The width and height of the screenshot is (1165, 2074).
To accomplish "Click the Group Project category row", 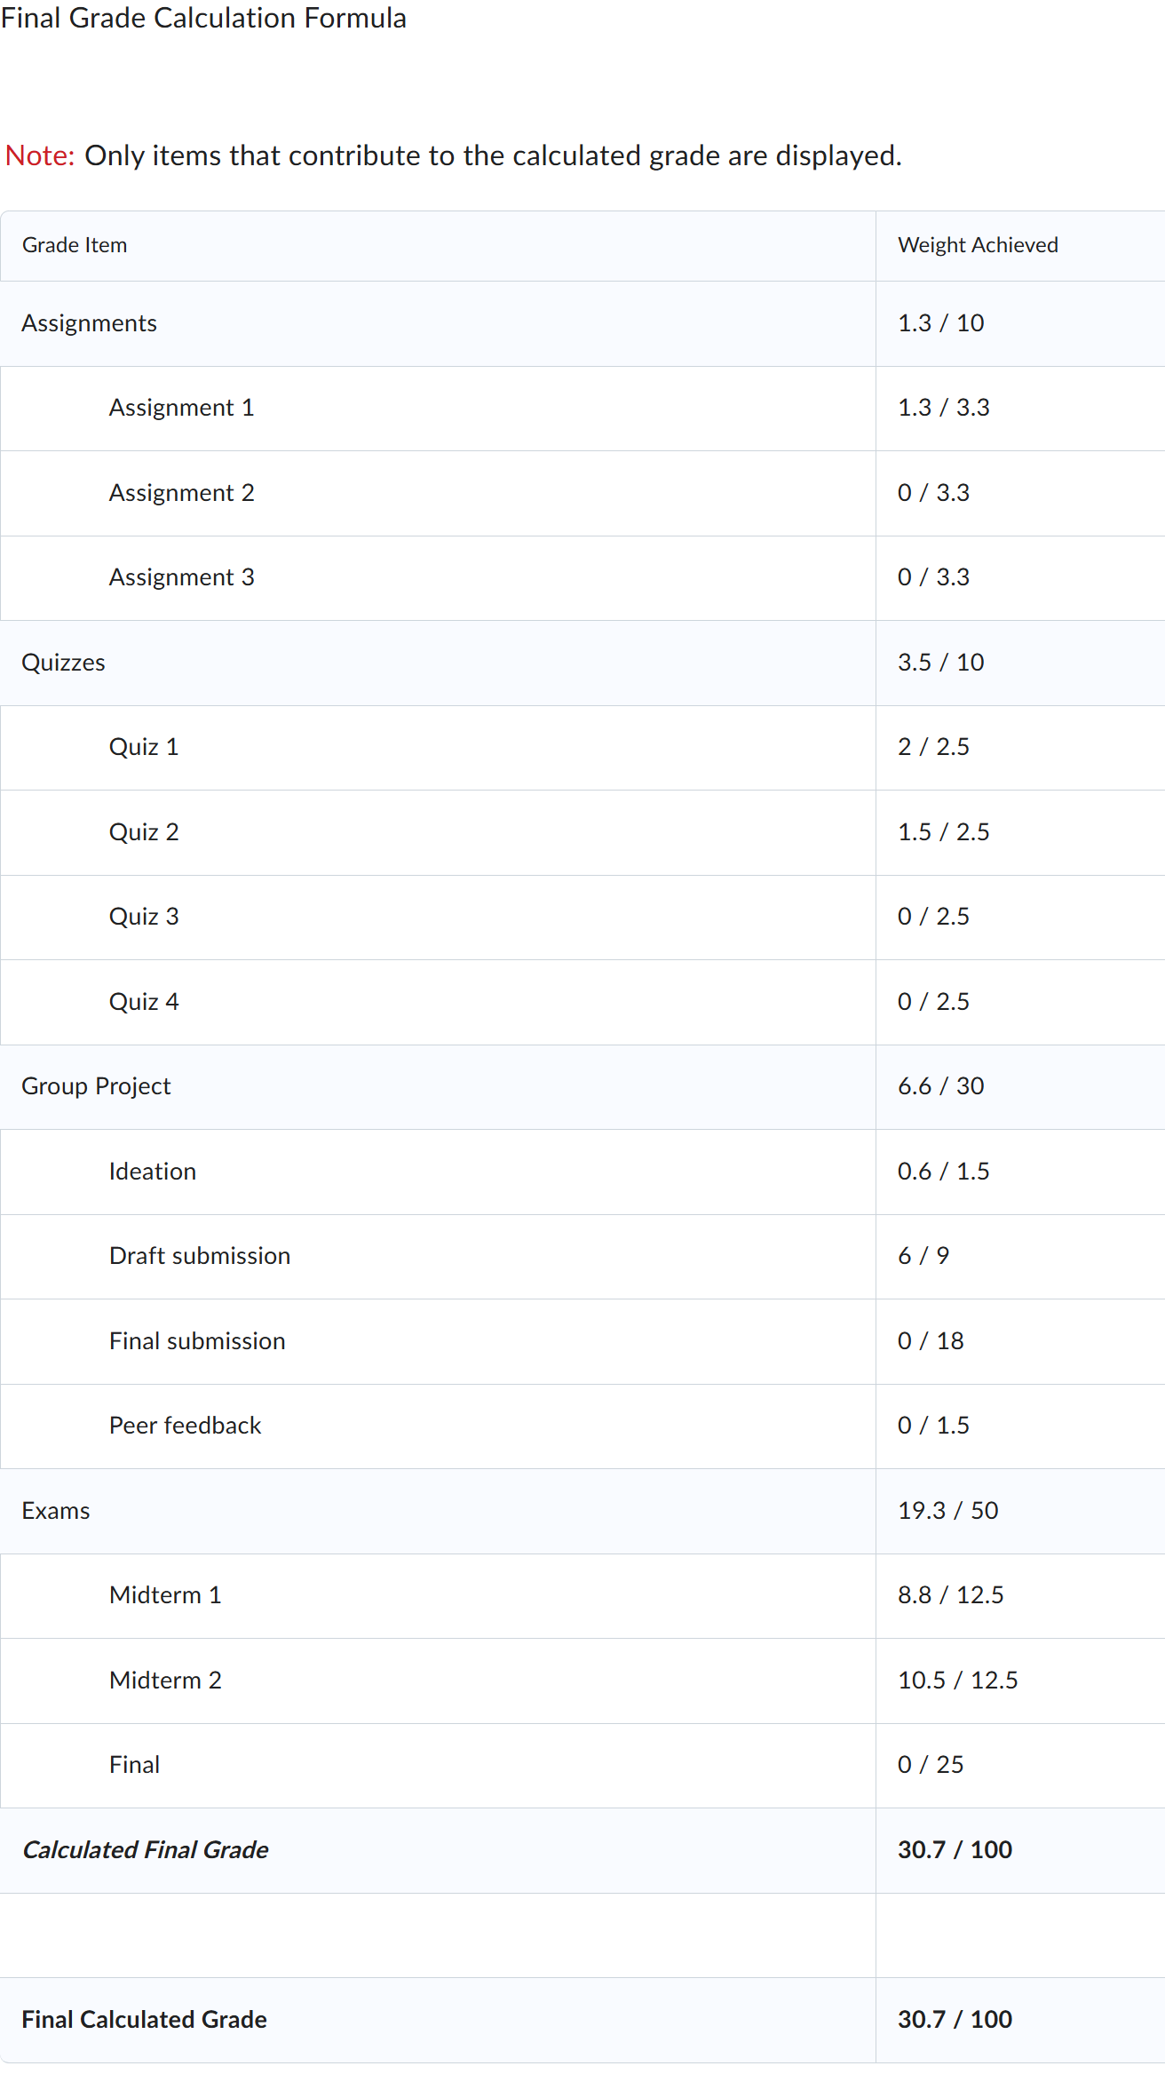I will click(96, 1086).
